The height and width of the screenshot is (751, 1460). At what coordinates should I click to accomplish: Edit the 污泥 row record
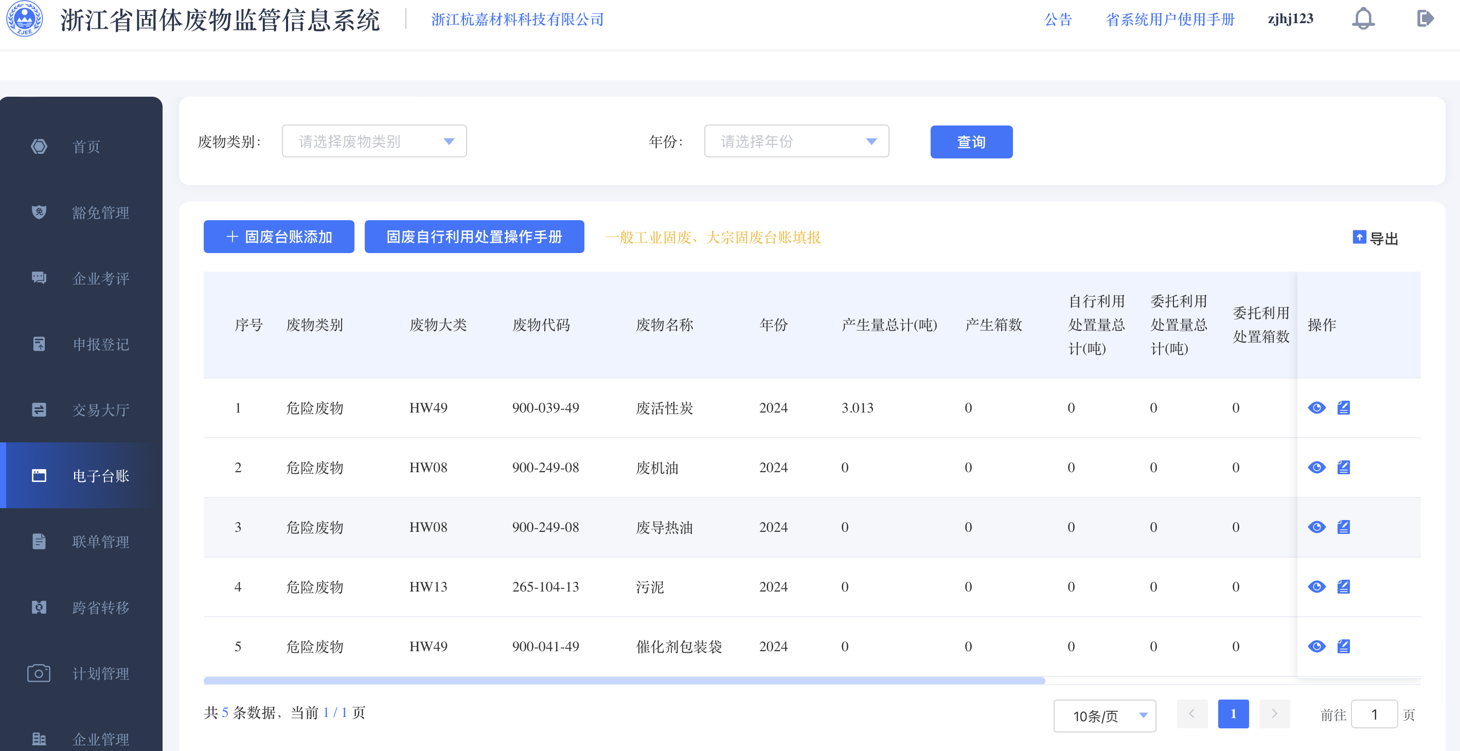(1343, 586)
